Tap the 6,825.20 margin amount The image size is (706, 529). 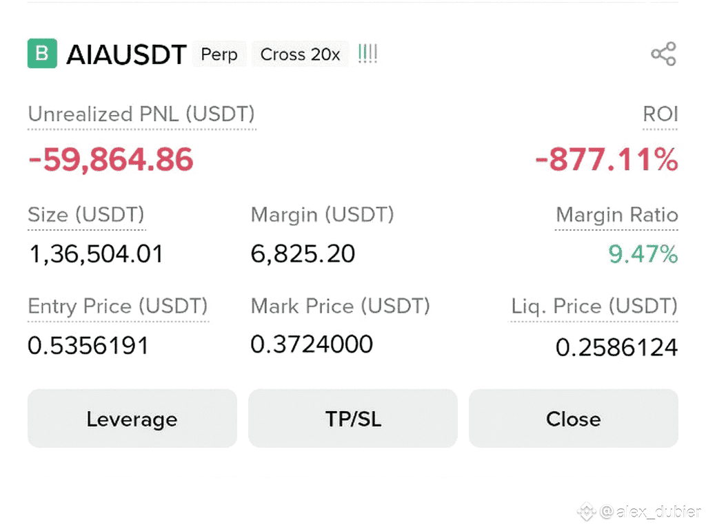(x=303, y=253)
